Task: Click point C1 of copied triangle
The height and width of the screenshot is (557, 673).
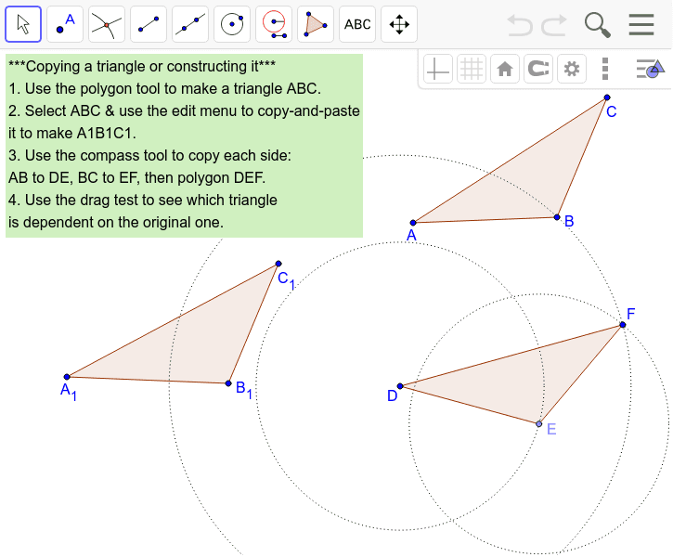Action: point(278,264)
